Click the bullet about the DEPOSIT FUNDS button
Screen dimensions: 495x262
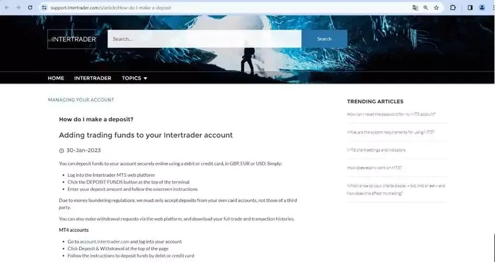click(129, 182)
